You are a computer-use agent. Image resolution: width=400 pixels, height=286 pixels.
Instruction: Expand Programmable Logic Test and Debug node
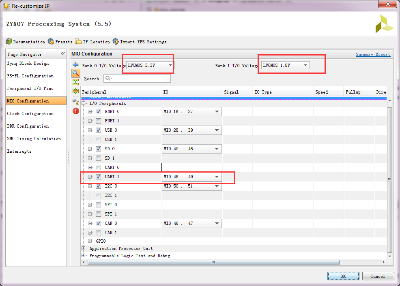(x=84, y=256)
